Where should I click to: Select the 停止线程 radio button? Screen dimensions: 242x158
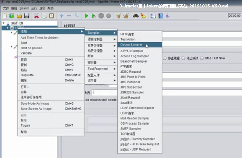click(165, 58)
